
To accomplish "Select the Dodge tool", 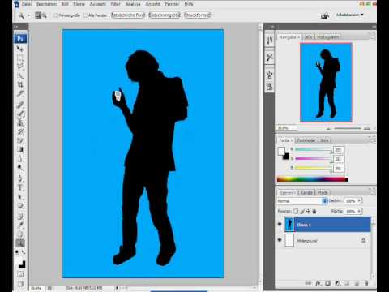I will click(20, 168).
